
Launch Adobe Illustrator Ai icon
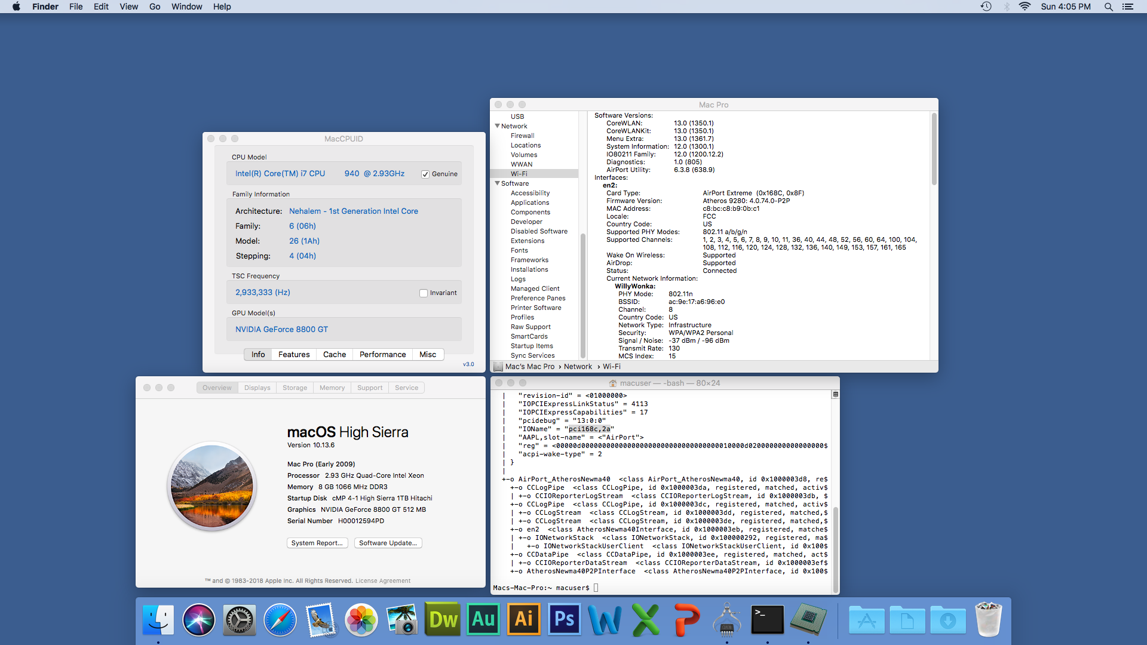pos(524,620)
